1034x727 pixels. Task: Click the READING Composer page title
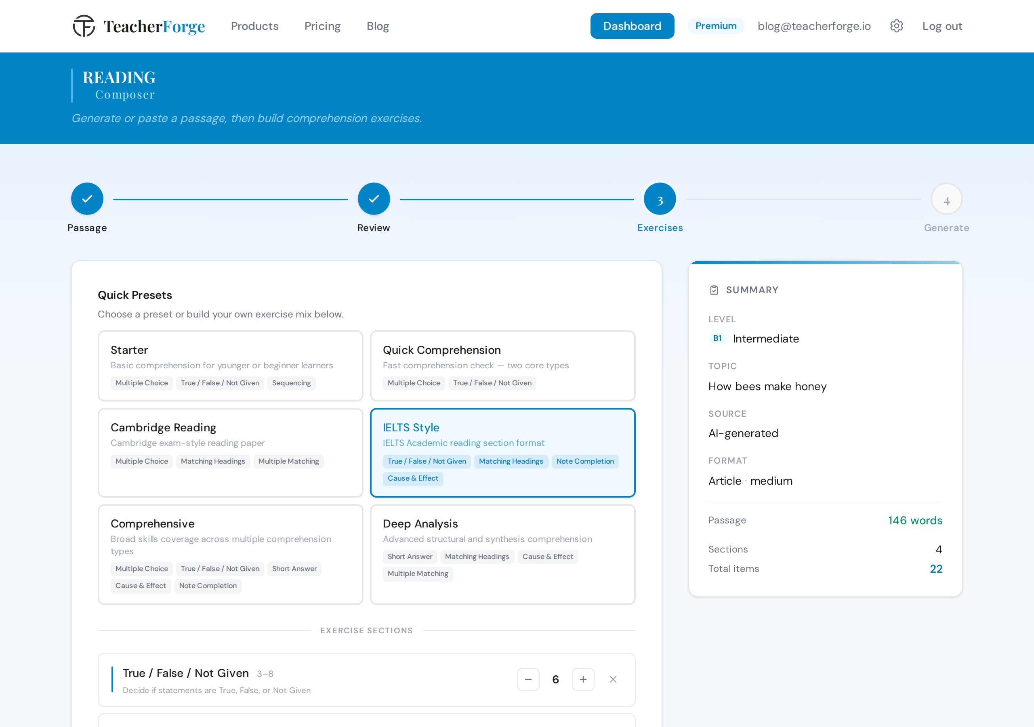[x=119, y=85]
